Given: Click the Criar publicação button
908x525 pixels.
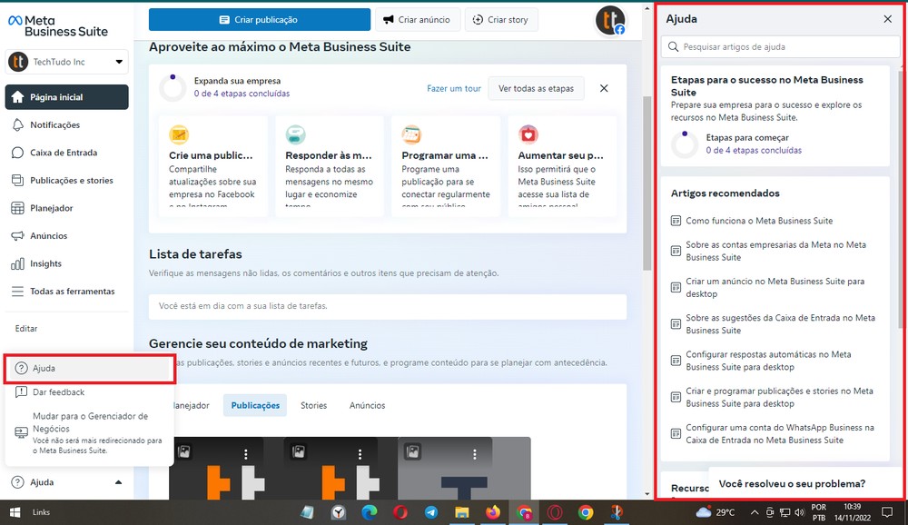Looking at the screenshot, I should click(259, 19).
